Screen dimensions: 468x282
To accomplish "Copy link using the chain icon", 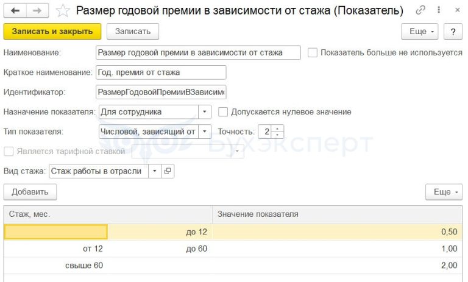I will click(x=420, y=10).
